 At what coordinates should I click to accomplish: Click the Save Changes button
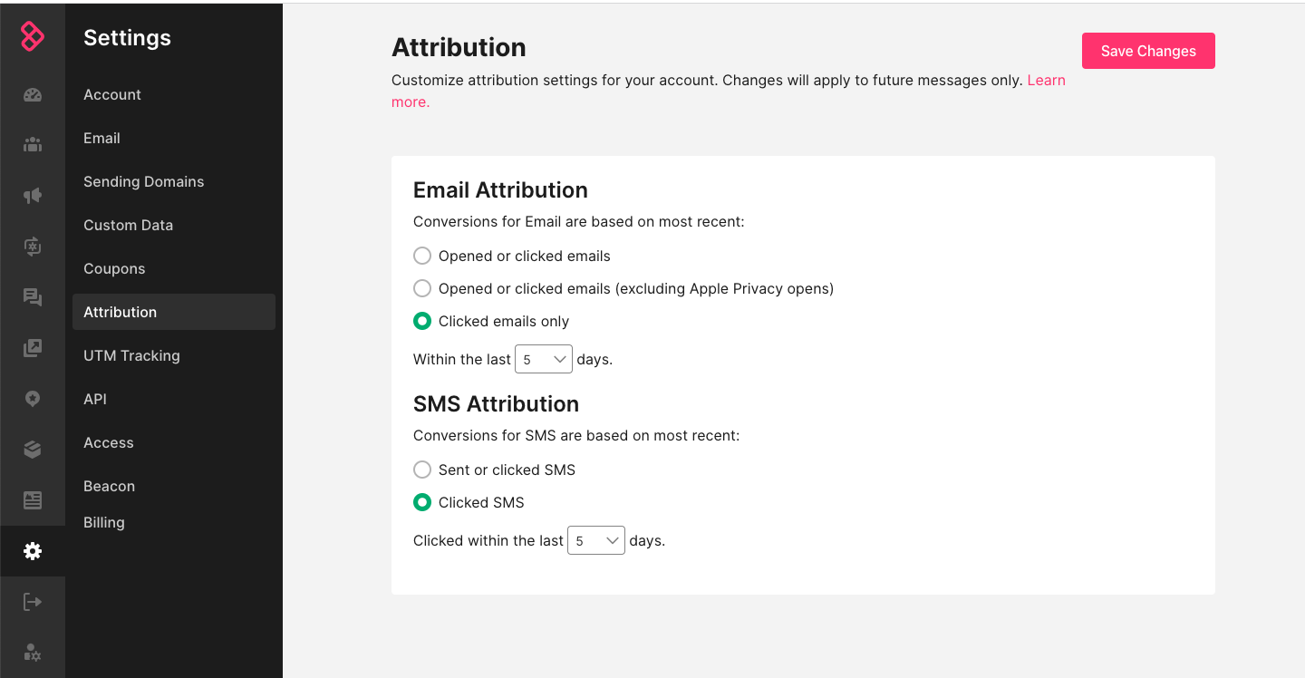[1148, 51]
